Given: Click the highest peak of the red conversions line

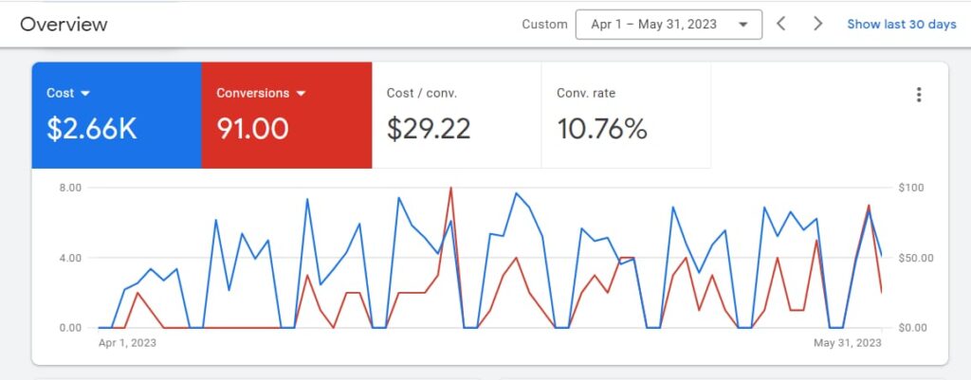Looking at the screenshot, I should (450, 189).
